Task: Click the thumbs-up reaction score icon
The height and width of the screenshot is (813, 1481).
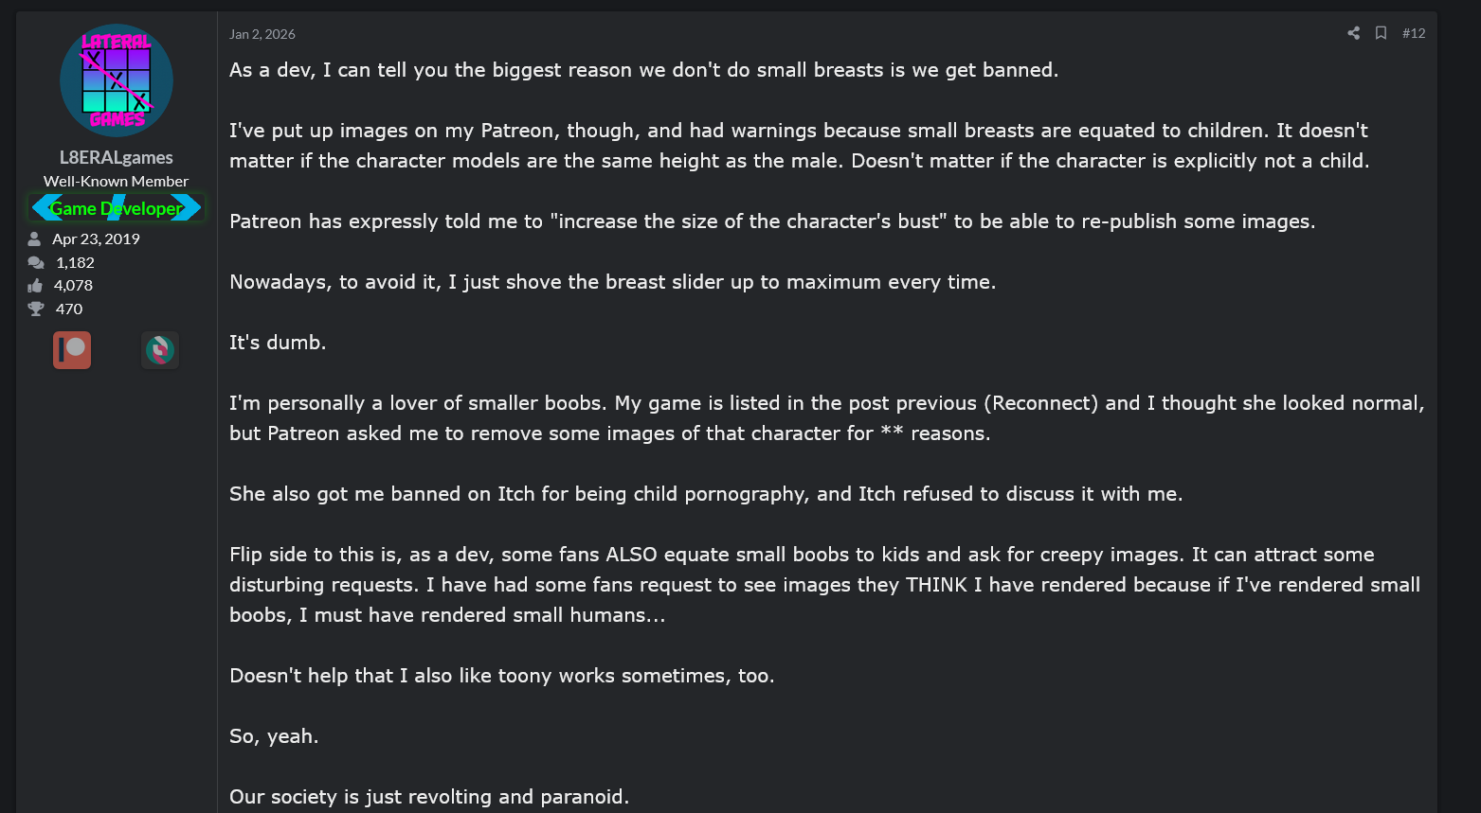Action: [35, 285]
